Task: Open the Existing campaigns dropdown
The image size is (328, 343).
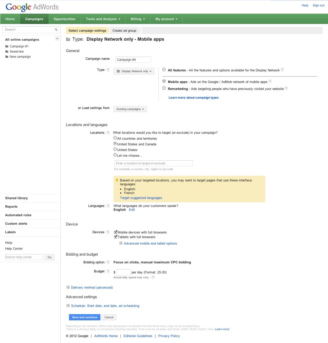Action: point(130,109)
